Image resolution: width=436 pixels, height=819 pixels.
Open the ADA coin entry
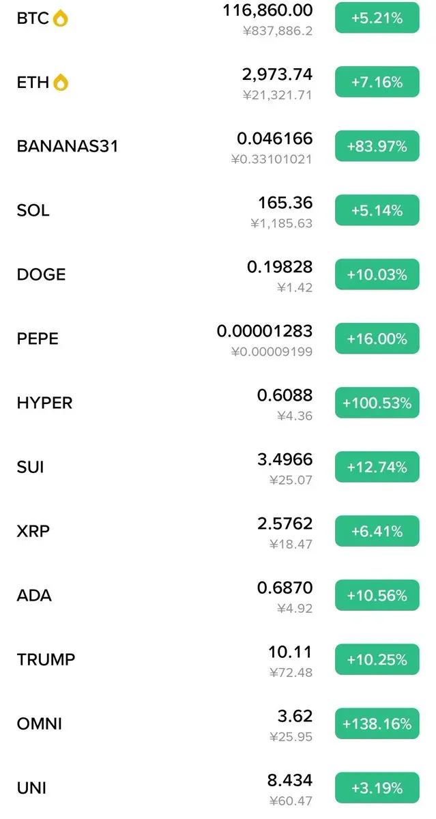pyautogui.click(x=218, y=596)
